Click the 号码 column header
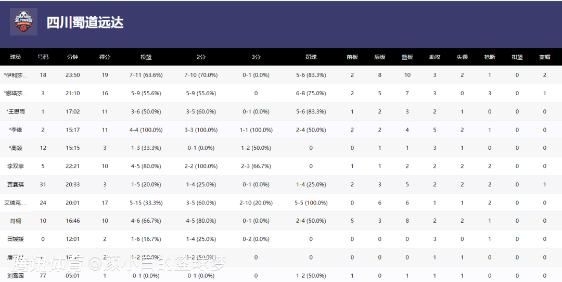This screenshot has width=562, height=282. click(x=43, y=57)
